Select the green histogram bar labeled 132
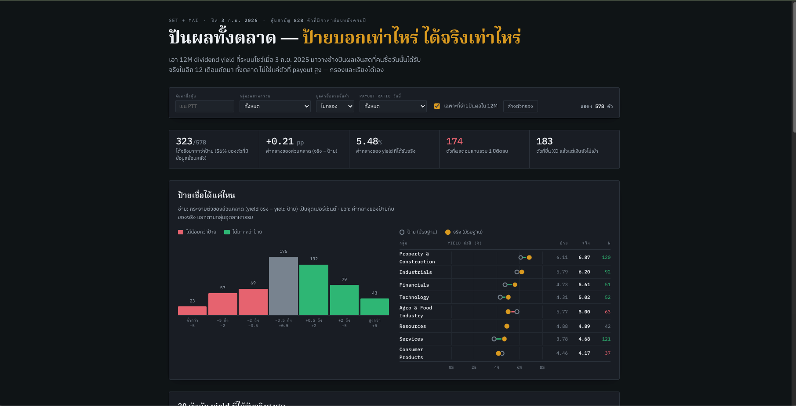The height and width of the screenshot is (406, 796). pyautogui.click(x=314, y=290)
